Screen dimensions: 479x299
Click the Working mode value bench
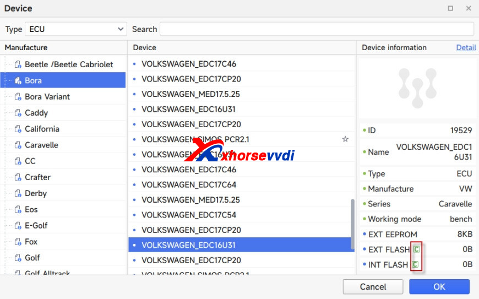pyautogui.click(x=461, y=219)
